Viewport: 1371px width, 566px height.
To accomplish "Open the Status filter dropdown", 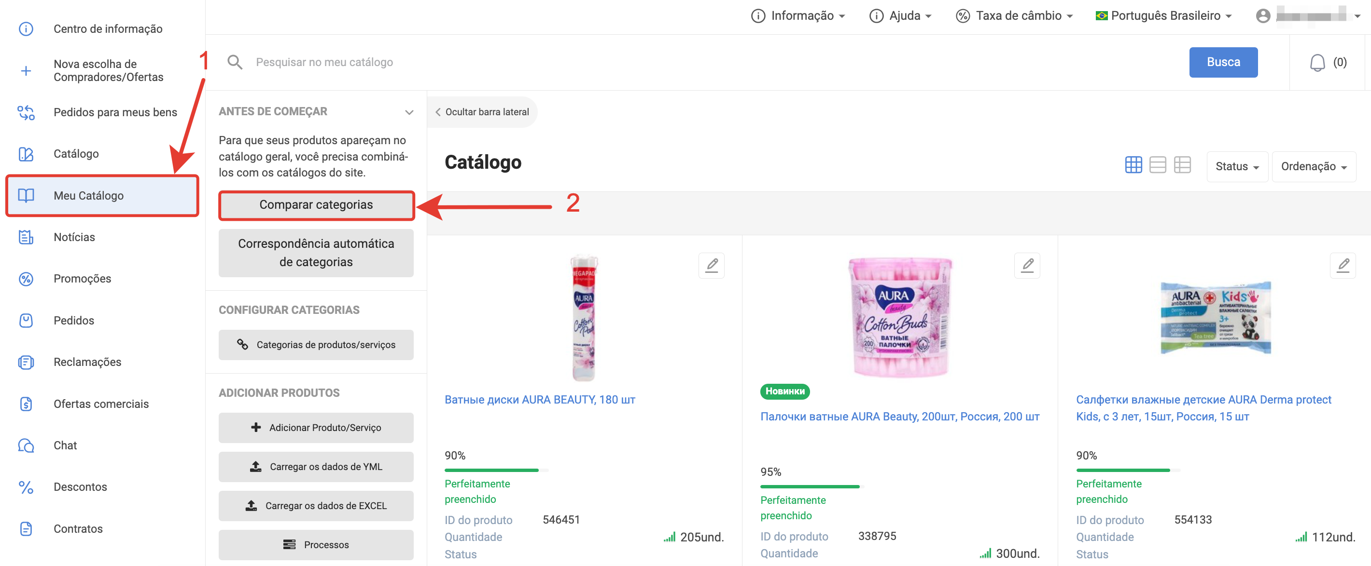I will 1236,166.
